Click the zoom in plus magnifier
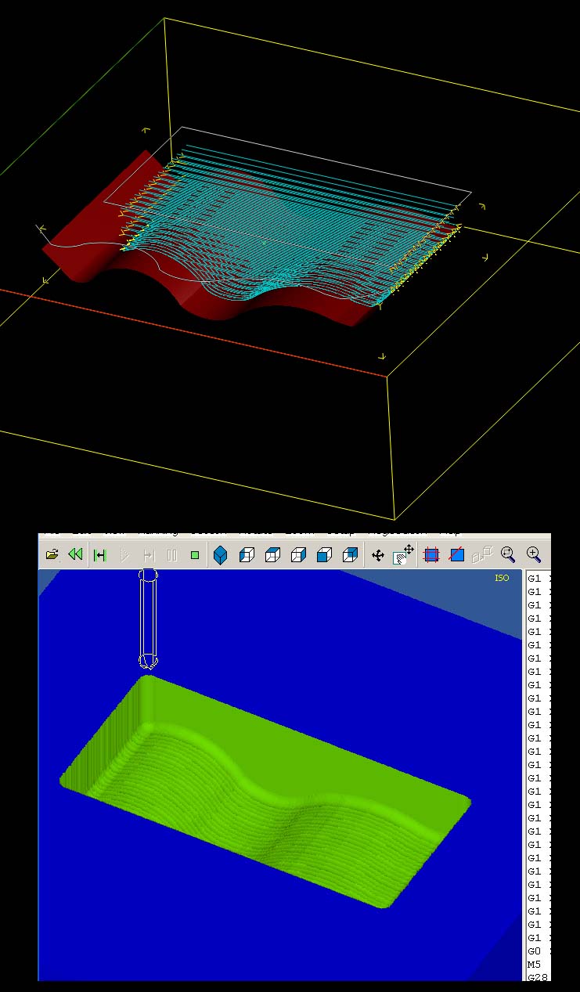The height and width of the screenshot is (992, 580). coord(534,554)
